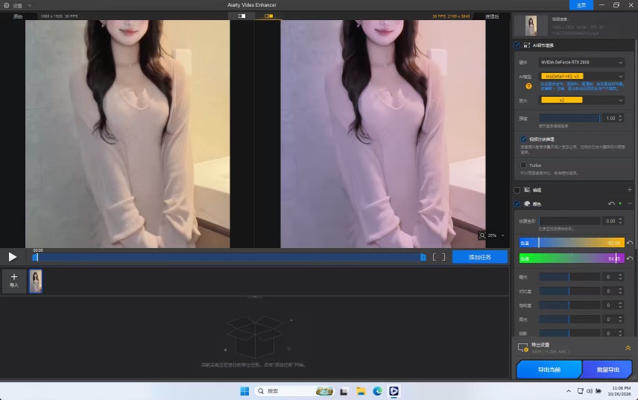The height and width of the screenshot is (400, 638).
Task: Select the 原始 original preview label
Action: pos(18,16)
